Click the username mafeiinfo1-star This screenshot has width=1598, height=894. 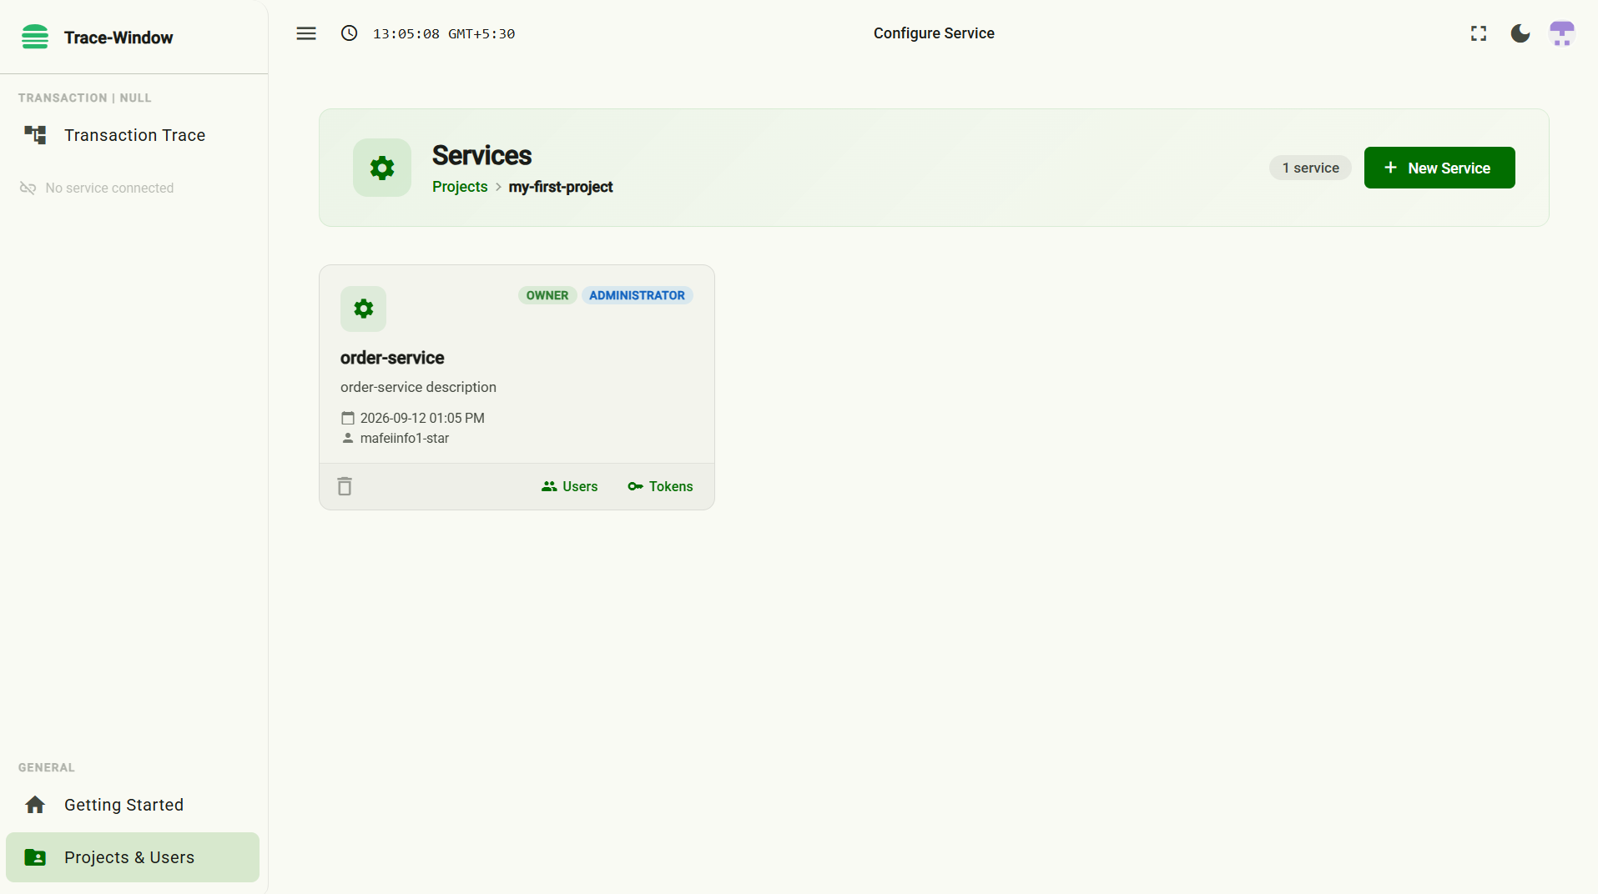[405, 438]
